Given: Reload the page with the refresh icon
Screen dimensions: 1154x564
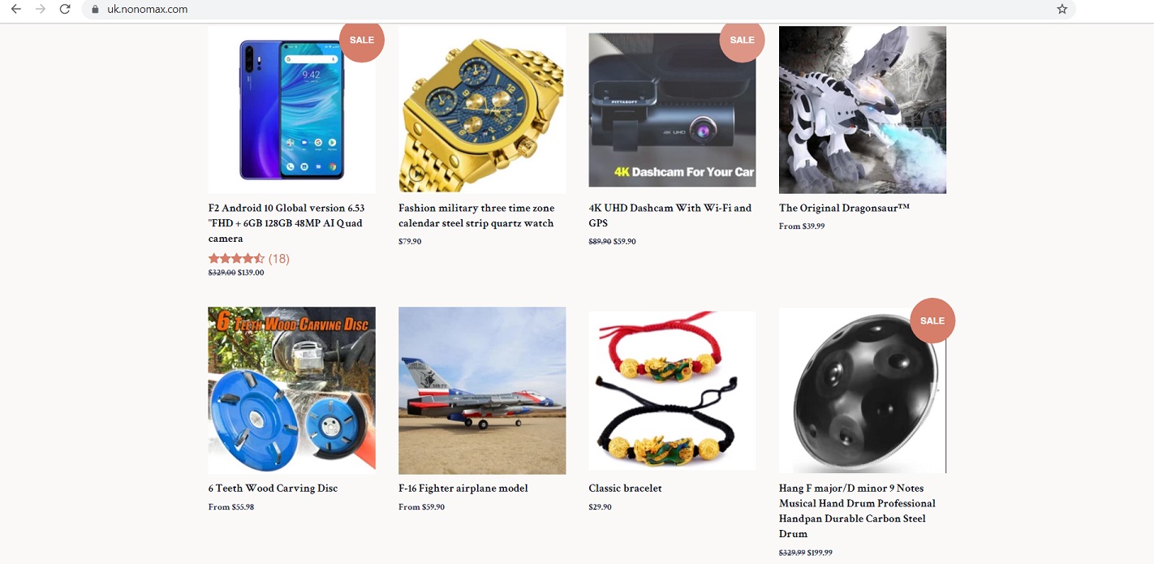Looking at the screenshot, I should click(x=65, y=9).
